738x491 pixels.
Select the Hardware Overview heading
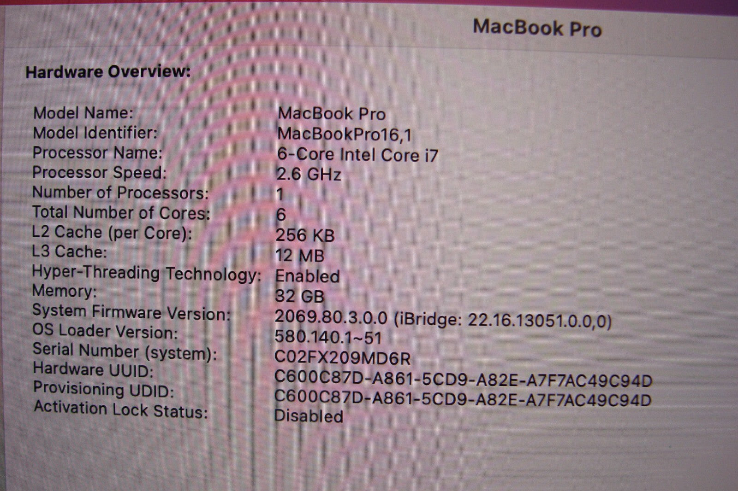108,72
